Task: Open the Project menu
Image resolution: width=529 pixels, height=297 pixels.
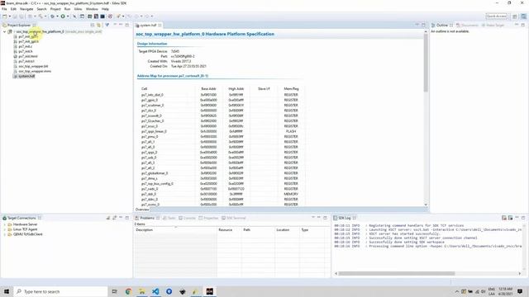Action: pos(55,9)
